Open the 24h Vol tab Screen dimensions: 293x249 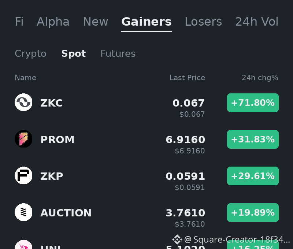[x=257, y=22]
